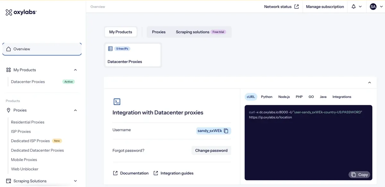The width and height of the screenshot is (385, 187).
Task: Click the Free trial badge
Action: pyautogui.click(x=218, y=32)
